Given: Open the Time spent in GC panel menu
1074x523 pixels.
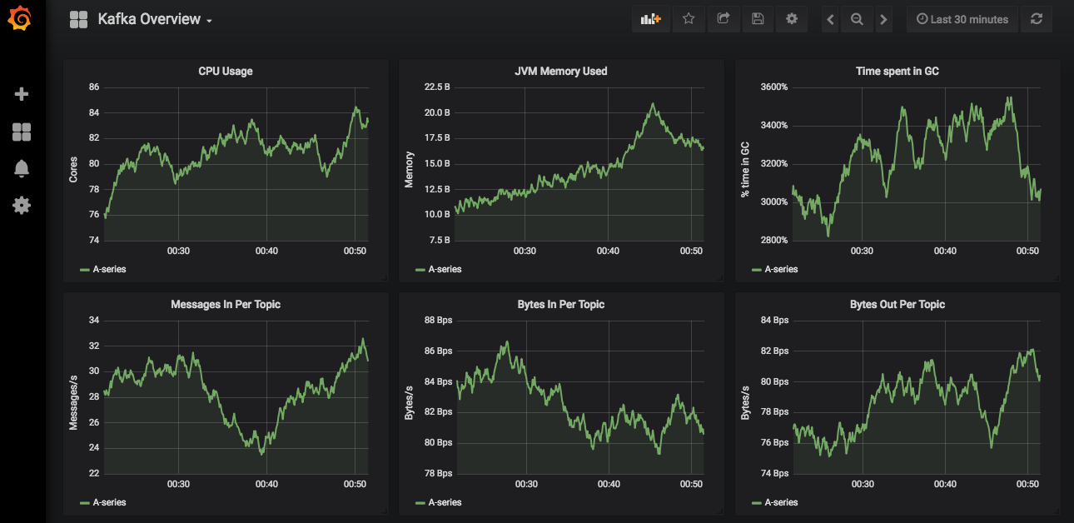Looking at the screenshot, I should (x=897, y=72).
